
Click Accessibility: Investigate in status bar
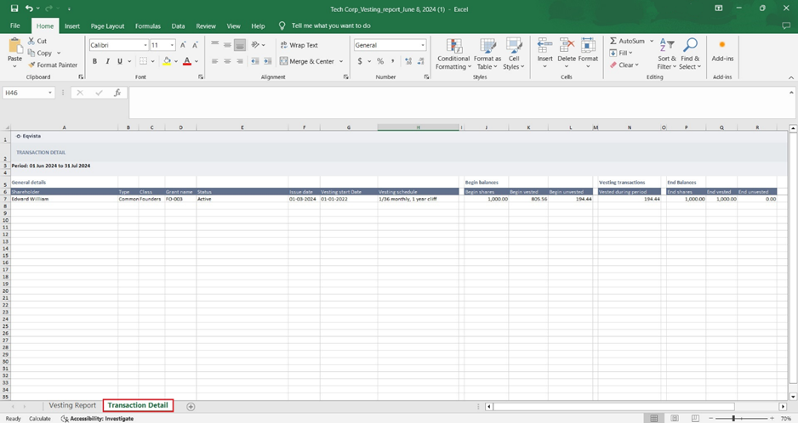(97, 419)
